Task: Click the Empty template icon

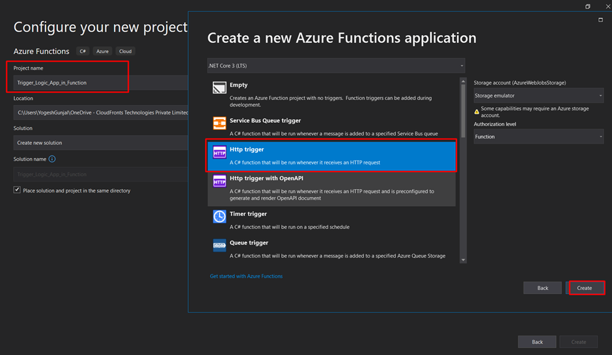Action: (x=219, y=88)
